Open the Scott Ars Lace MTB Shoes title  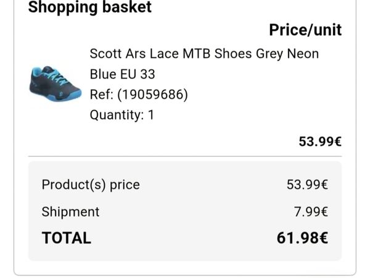point(204,54)
